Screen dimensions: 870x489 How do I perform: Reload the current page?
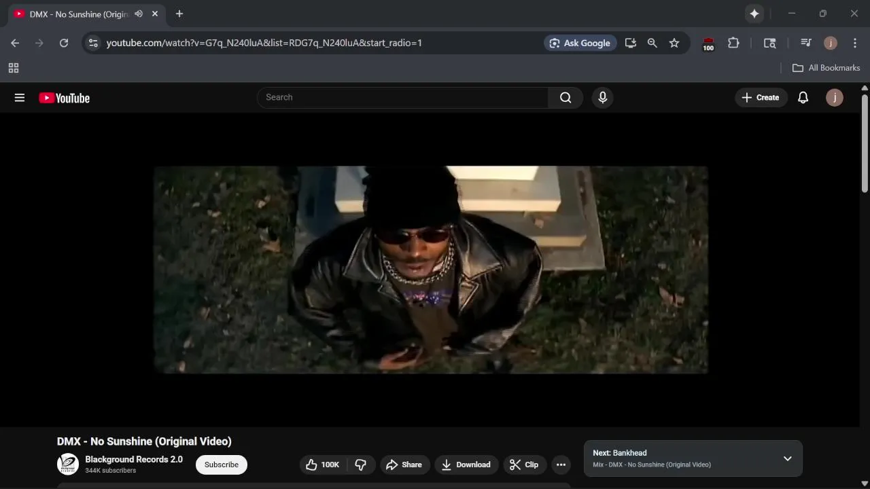click(64, 43)
